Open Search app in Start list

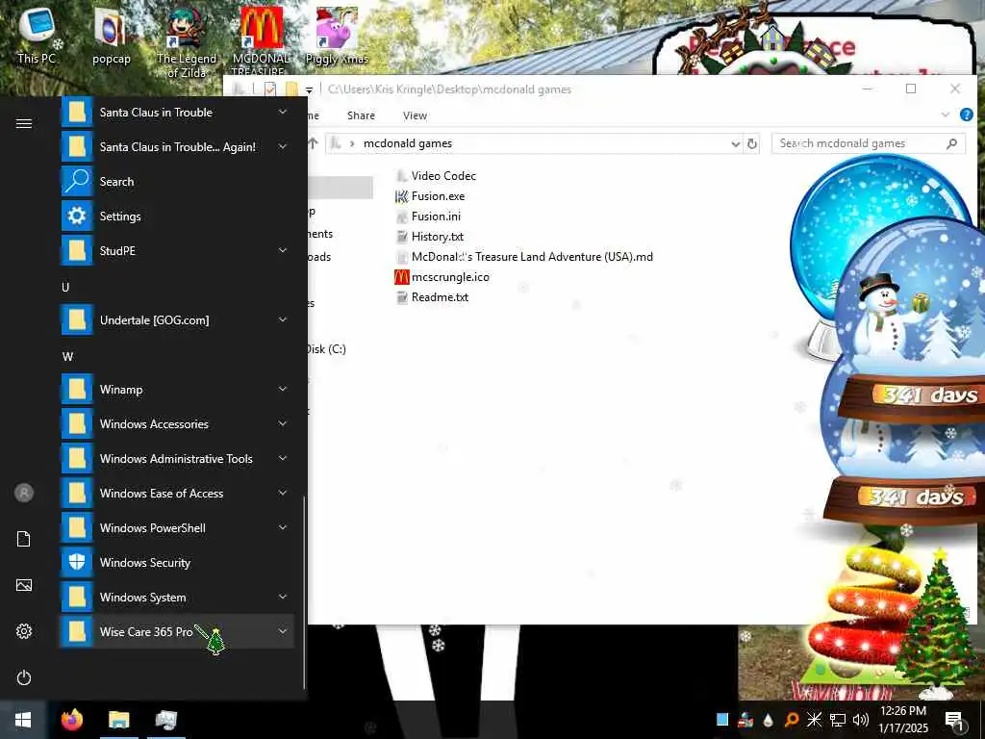(x=177, y=182)
